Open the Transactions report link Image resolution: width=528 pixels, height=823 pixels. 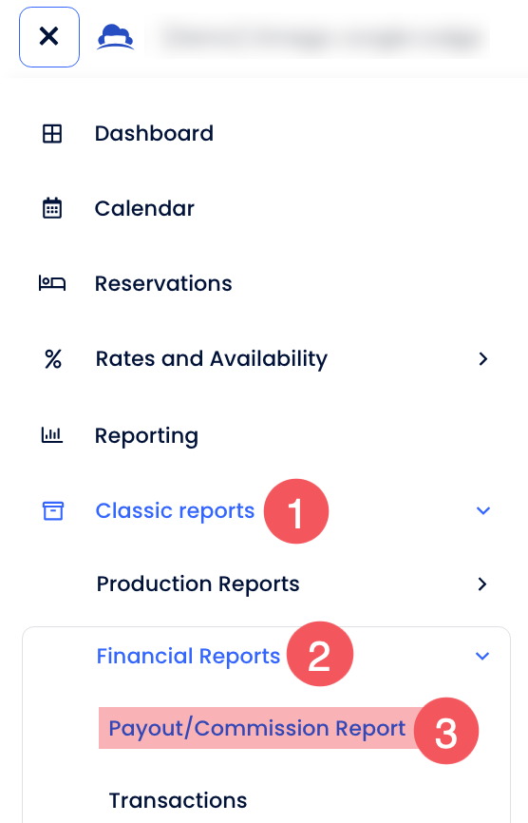[178, 801]
